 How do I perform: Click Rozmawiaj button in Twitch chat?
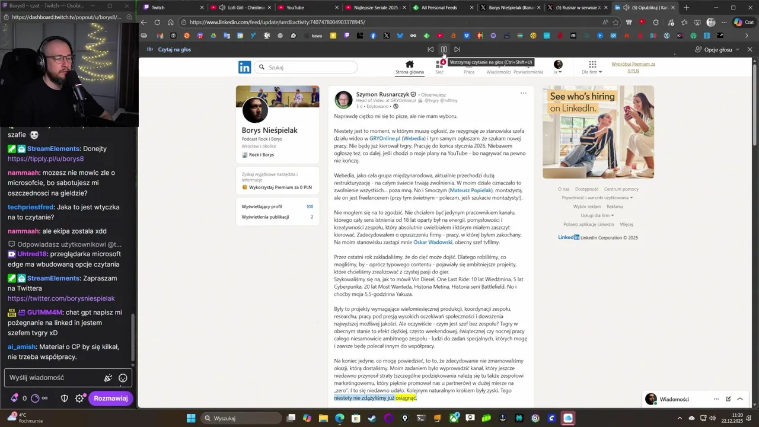pos(111,399)
